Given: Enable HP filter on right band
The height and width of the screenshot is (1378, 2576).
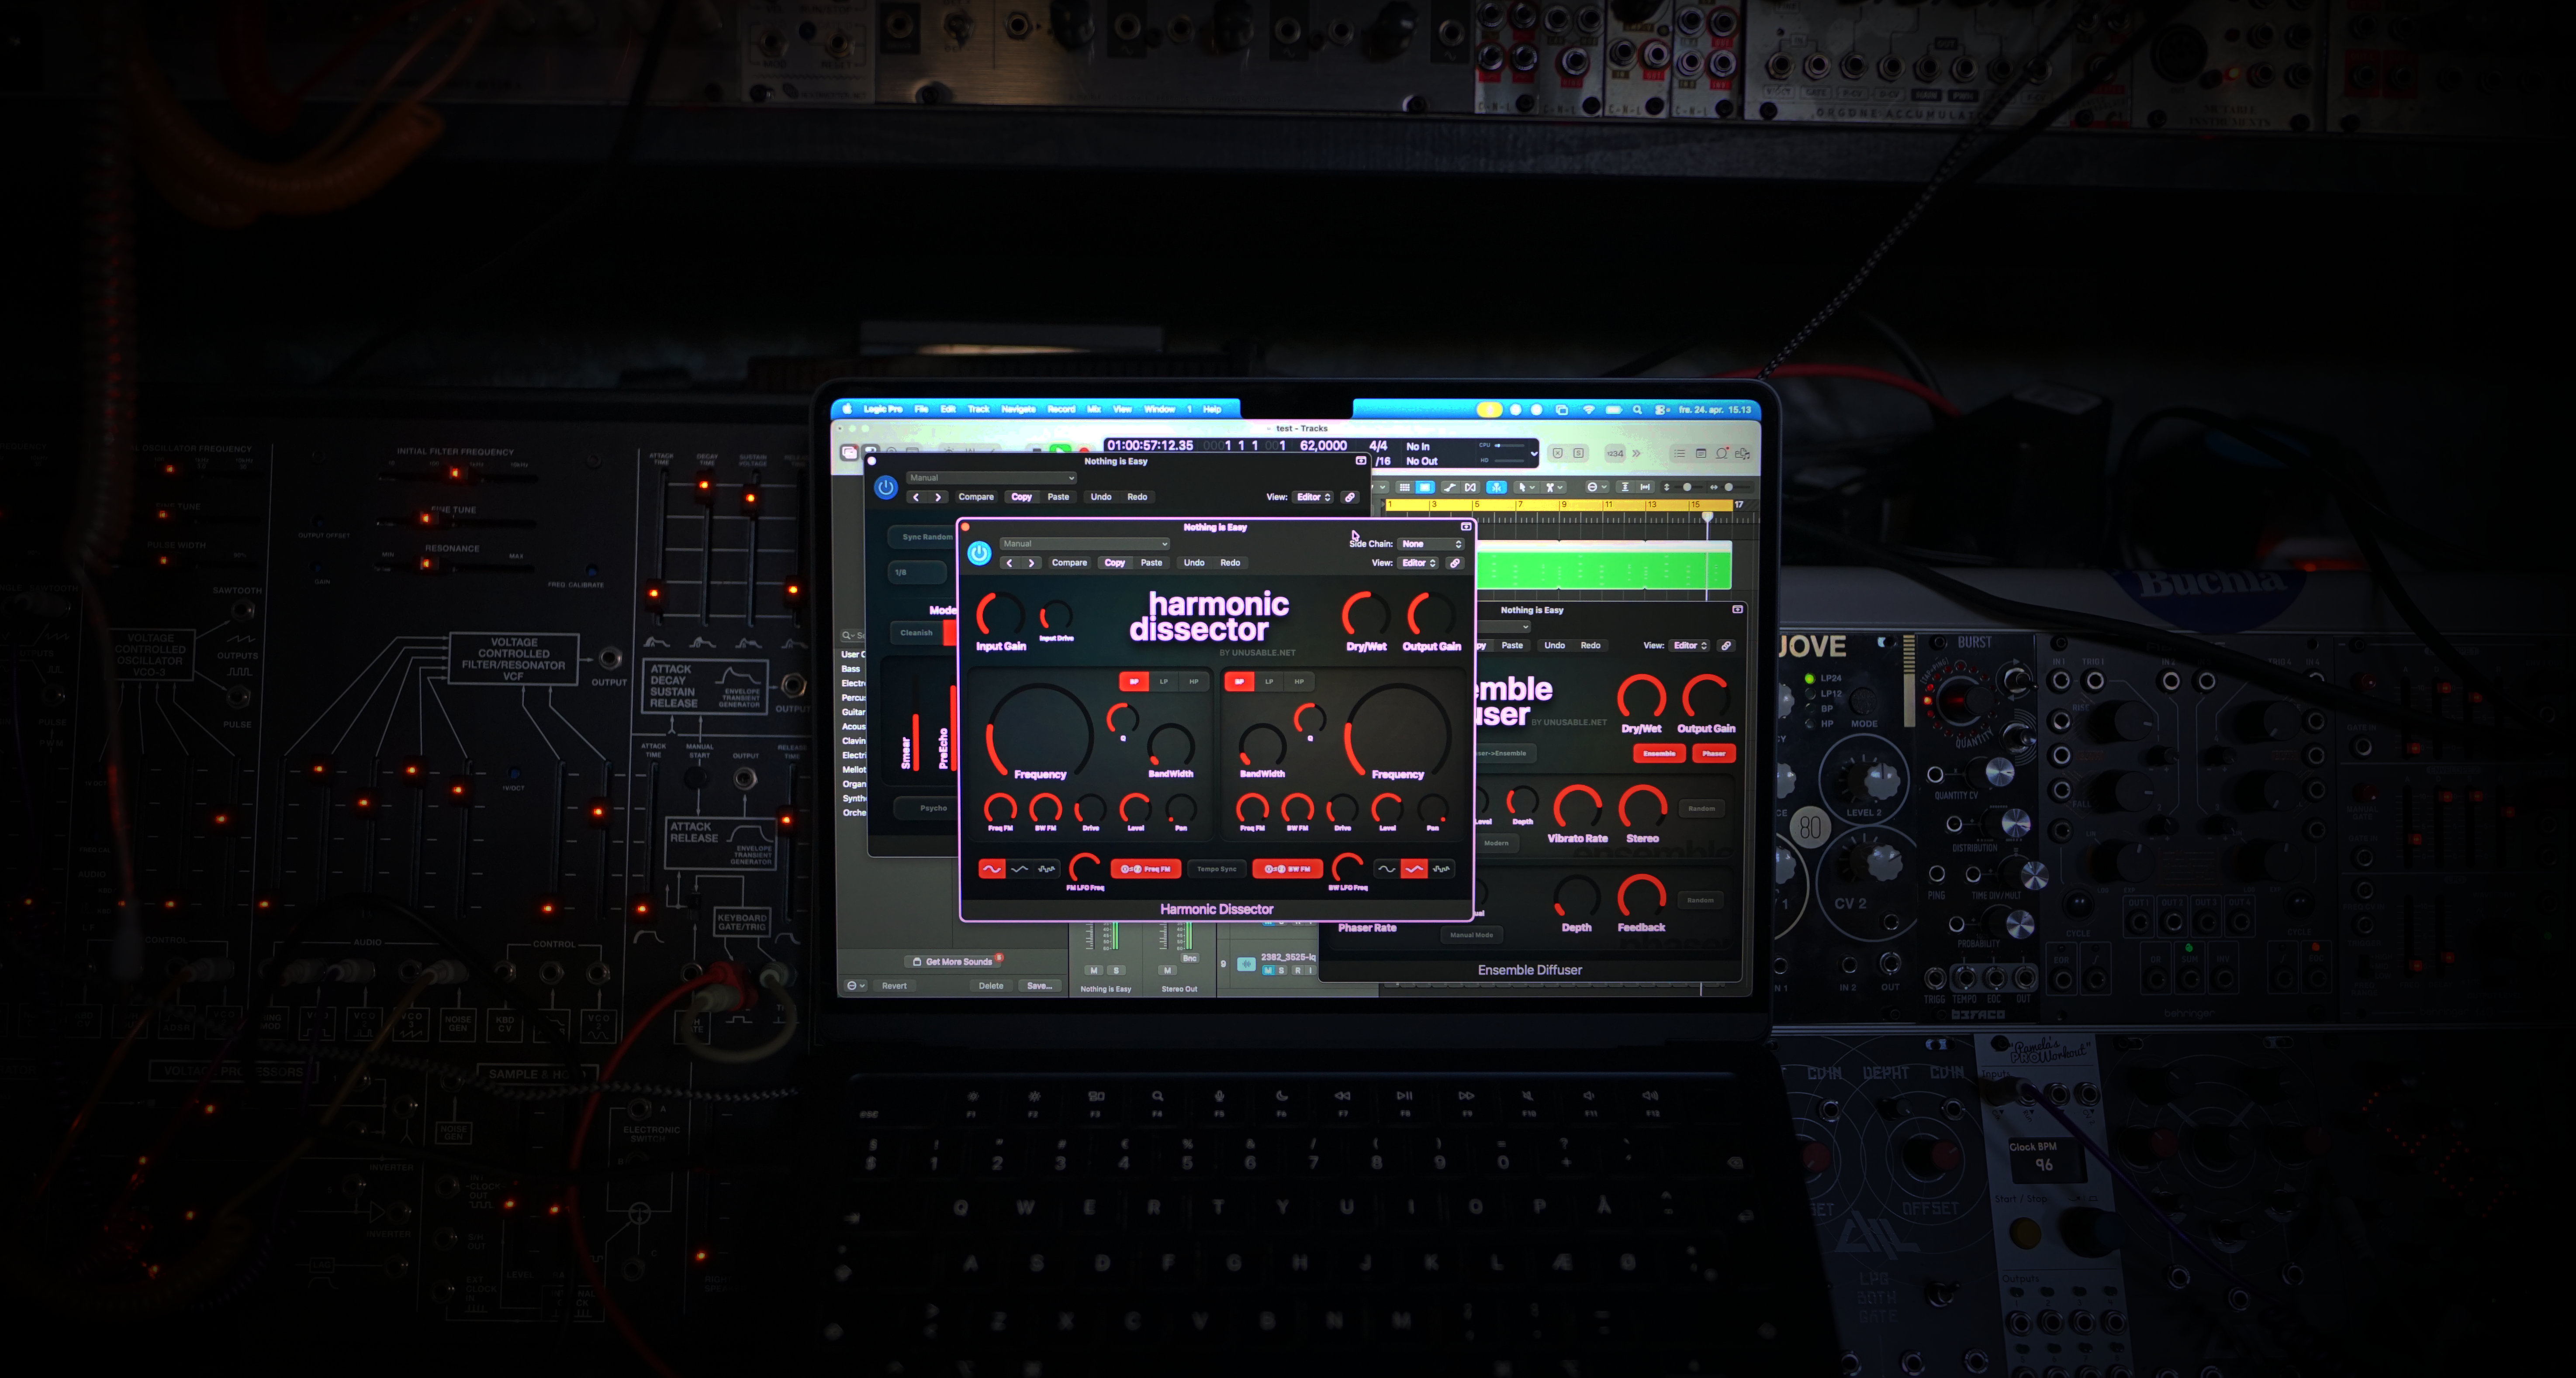Looking at the screenshot, I should pyautogui.click(x=1299, y=682).
